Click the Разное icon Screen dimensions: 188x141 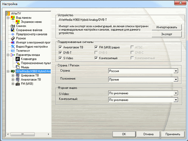point(13,38)
